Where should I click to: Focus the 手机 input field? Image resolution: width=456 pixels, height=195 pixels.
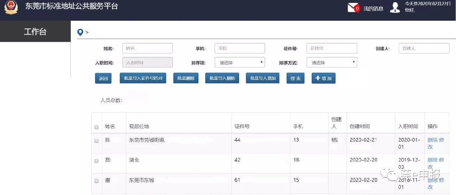pos(240,48)
